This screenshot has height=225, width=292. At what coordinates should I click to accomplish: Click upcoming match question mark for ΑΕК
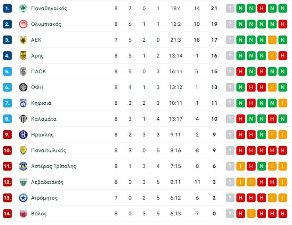pyautogui.click(x=230, y=40)
